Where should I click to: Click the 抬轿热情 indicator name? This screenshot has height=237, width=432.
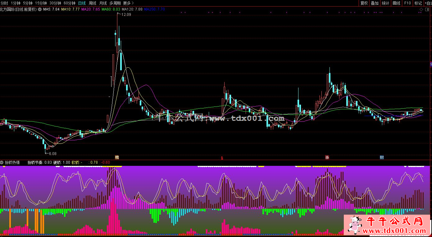[12, 162]
